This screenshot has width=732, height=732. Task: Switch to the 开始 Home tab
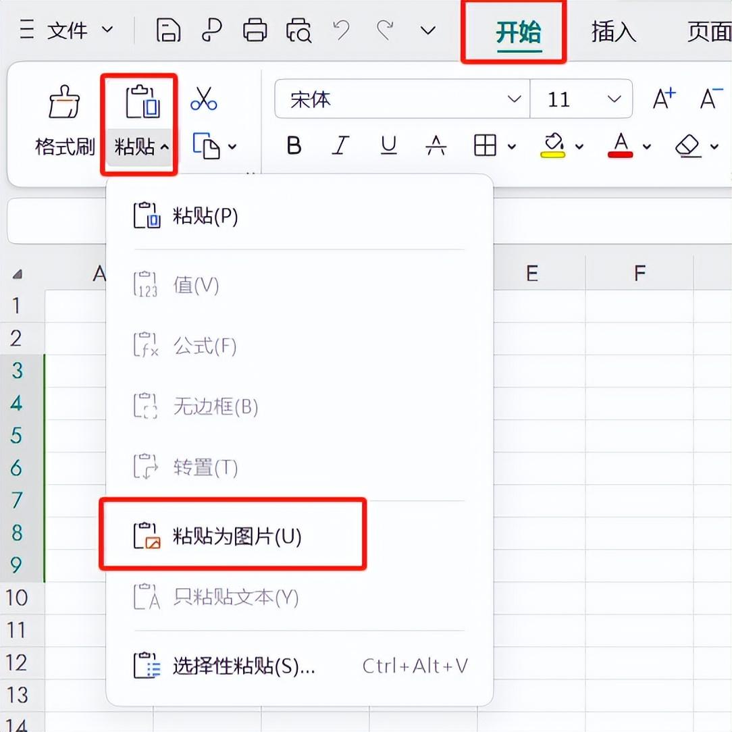tap(518, 32)
